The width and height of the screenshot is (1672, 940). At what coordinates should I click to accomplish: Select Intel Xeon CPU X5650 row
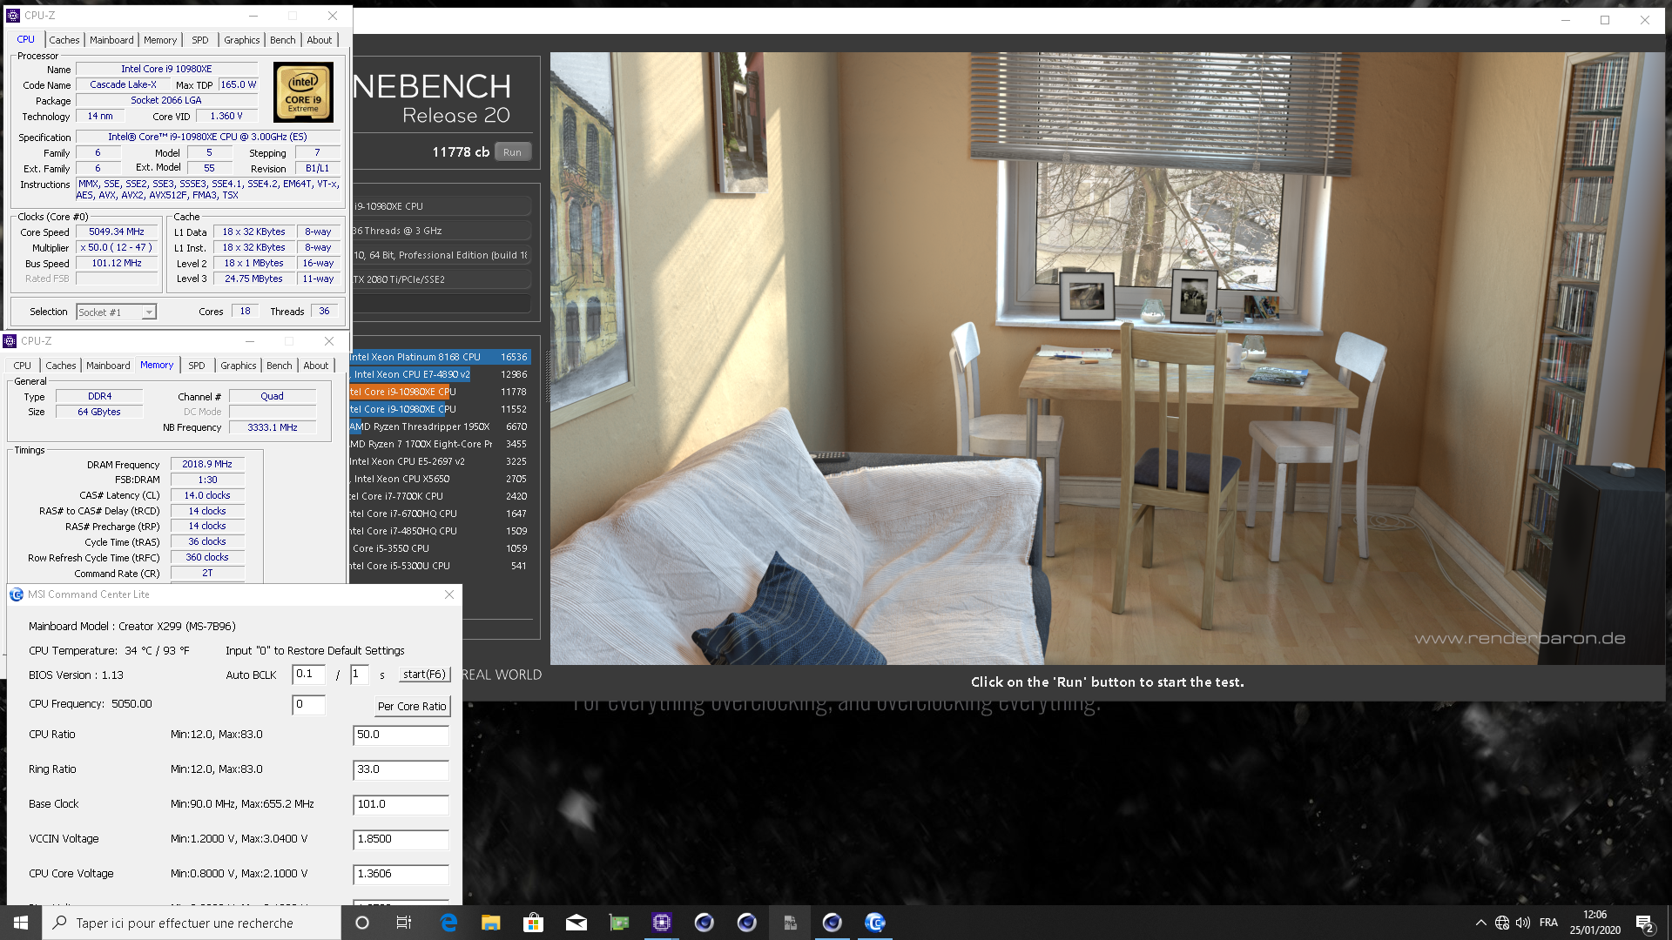pyautogui.click(x=440, y=480)
